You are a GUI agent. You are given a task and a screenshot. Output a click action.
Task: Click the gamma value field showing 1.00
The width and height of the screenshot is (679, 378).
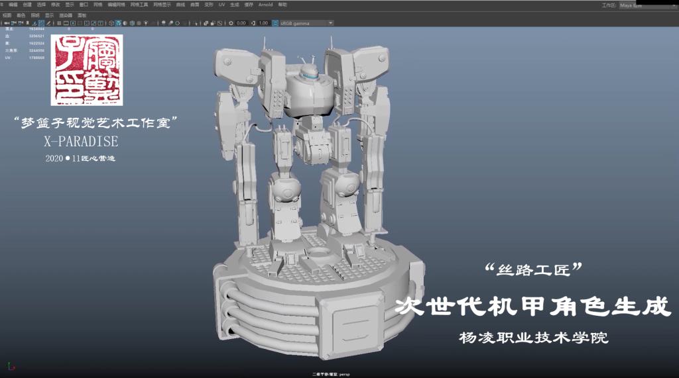[x=263, y=23]
